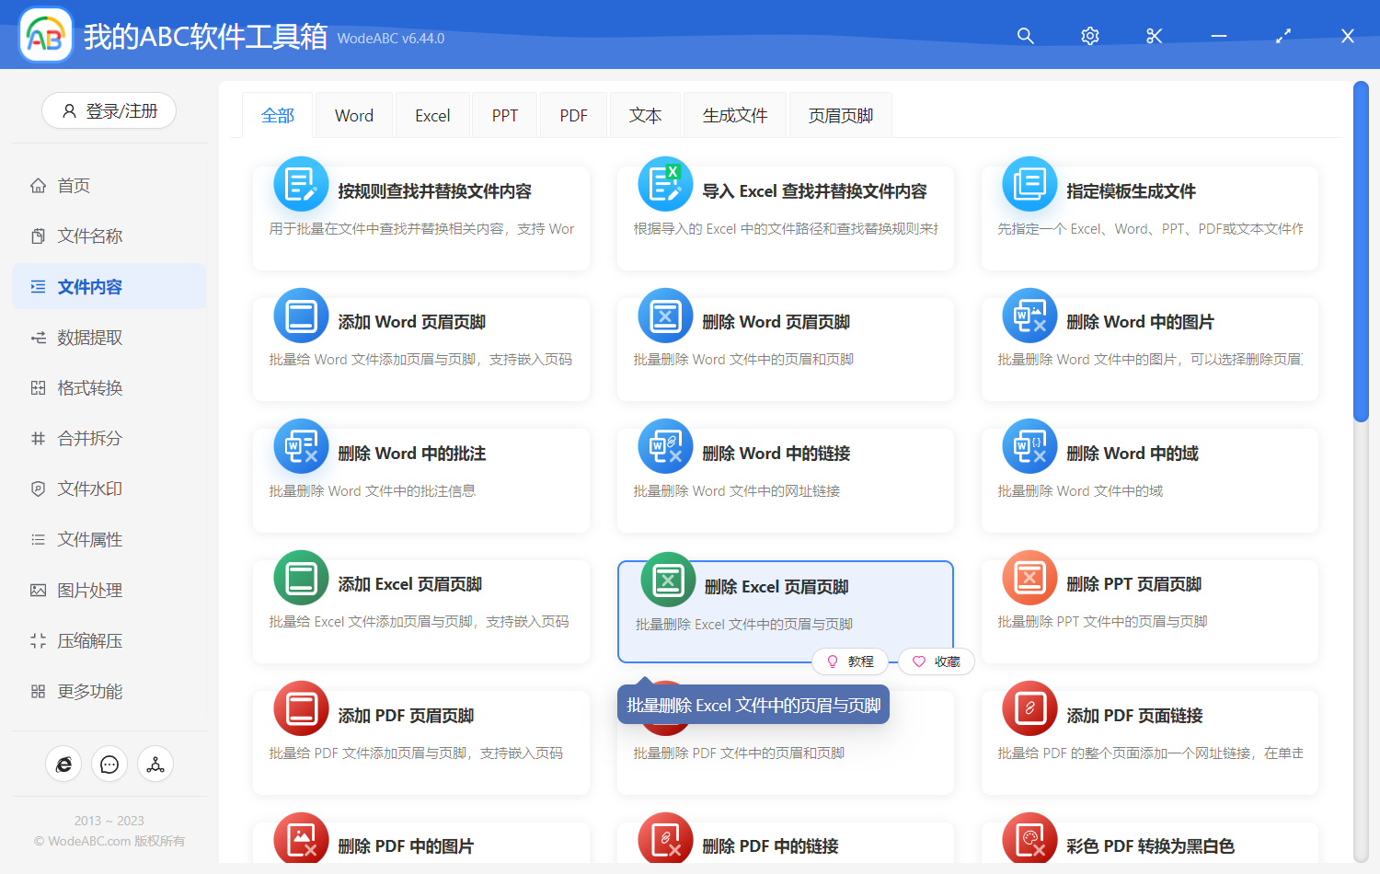Click the scissors screenshot icon in title bar
1380x874 pixels.
(1154, 36)
